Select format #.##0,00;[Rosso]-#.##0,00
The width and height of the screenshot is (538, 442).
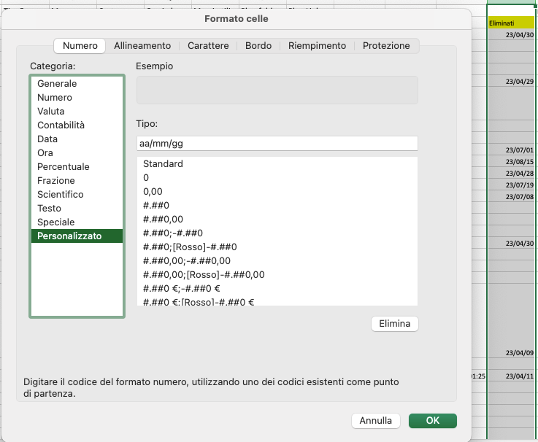point(277,275)
